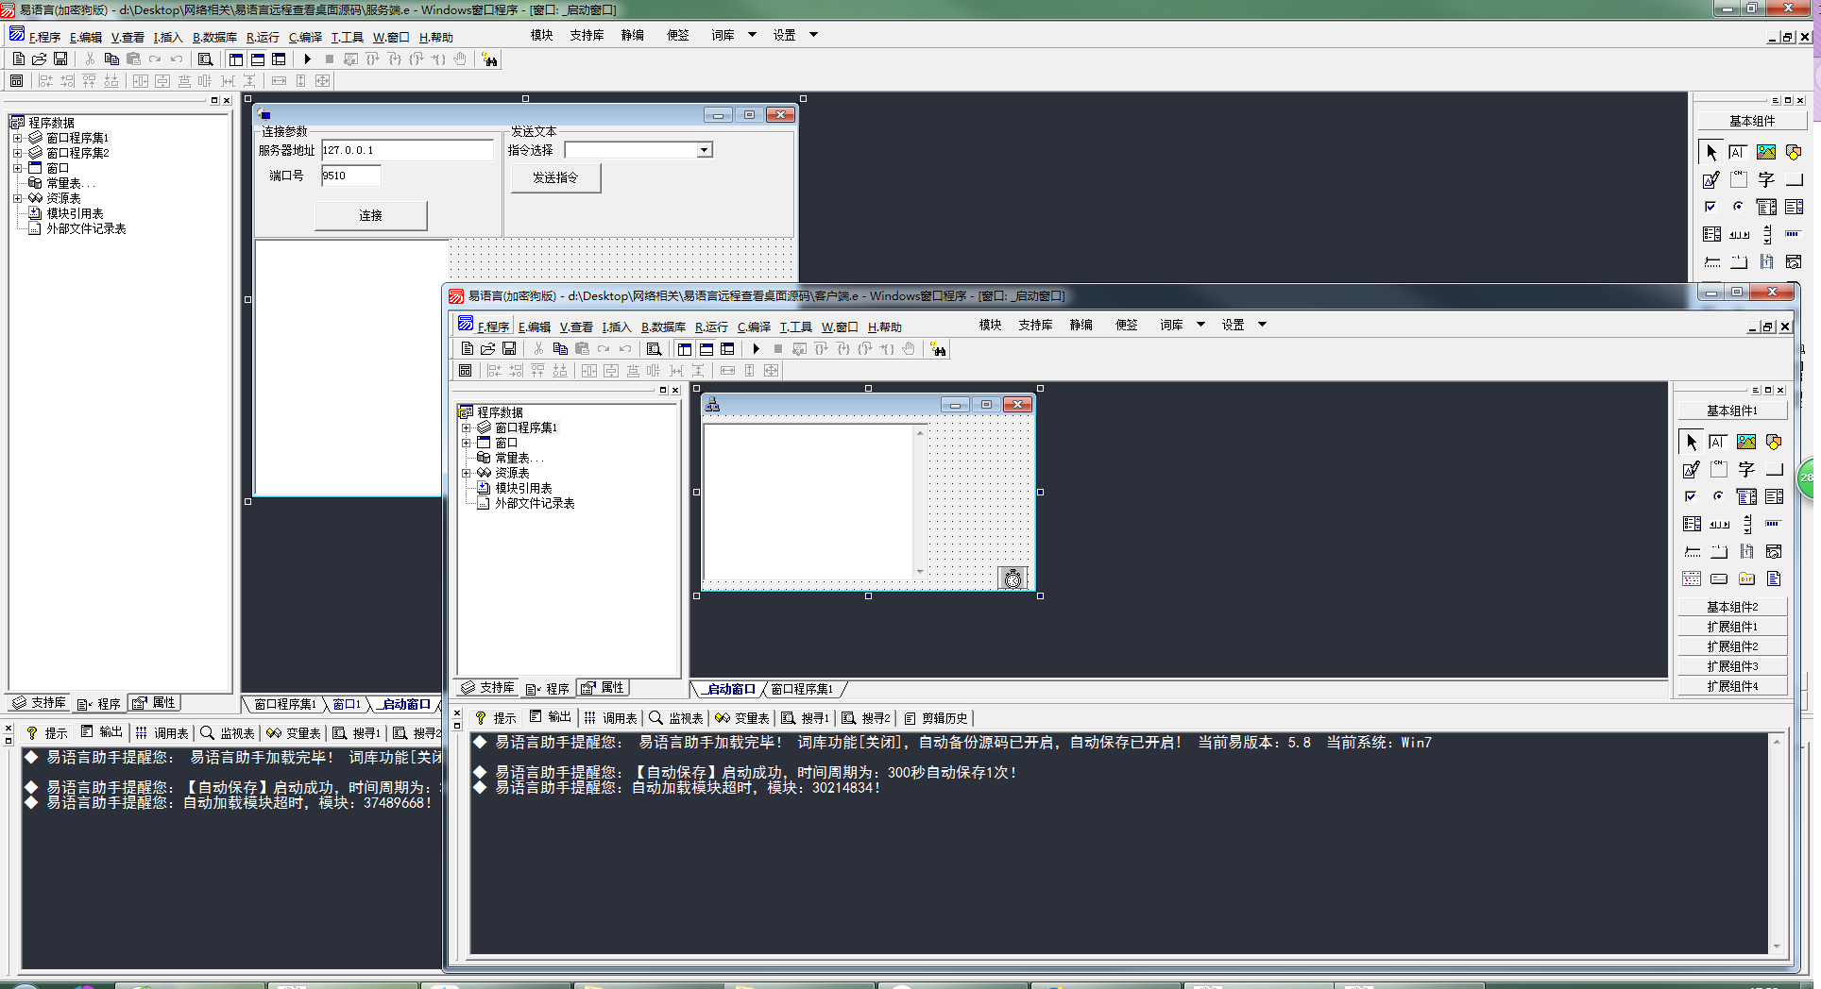Select the check box component in the server component box
Viewport: 1821px width, 989px height.
coord(1710,207)
